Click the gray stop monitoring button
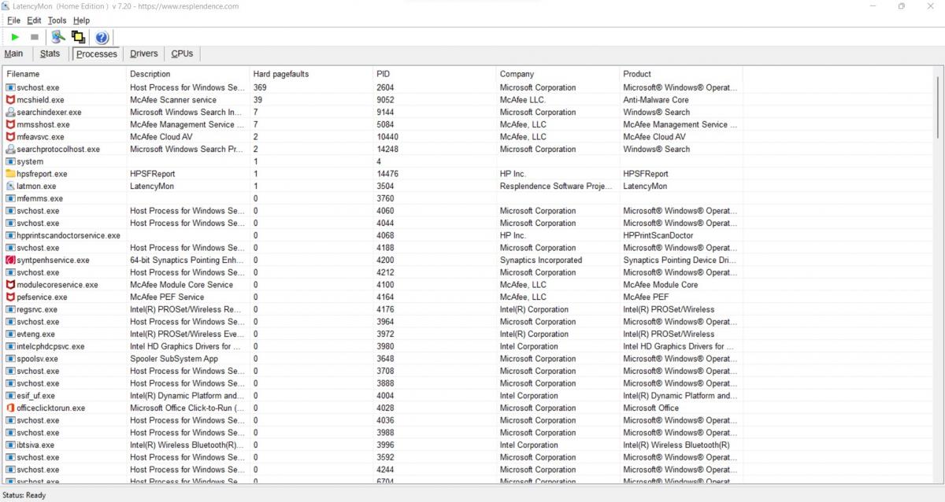945x502 pixels. 35,37
